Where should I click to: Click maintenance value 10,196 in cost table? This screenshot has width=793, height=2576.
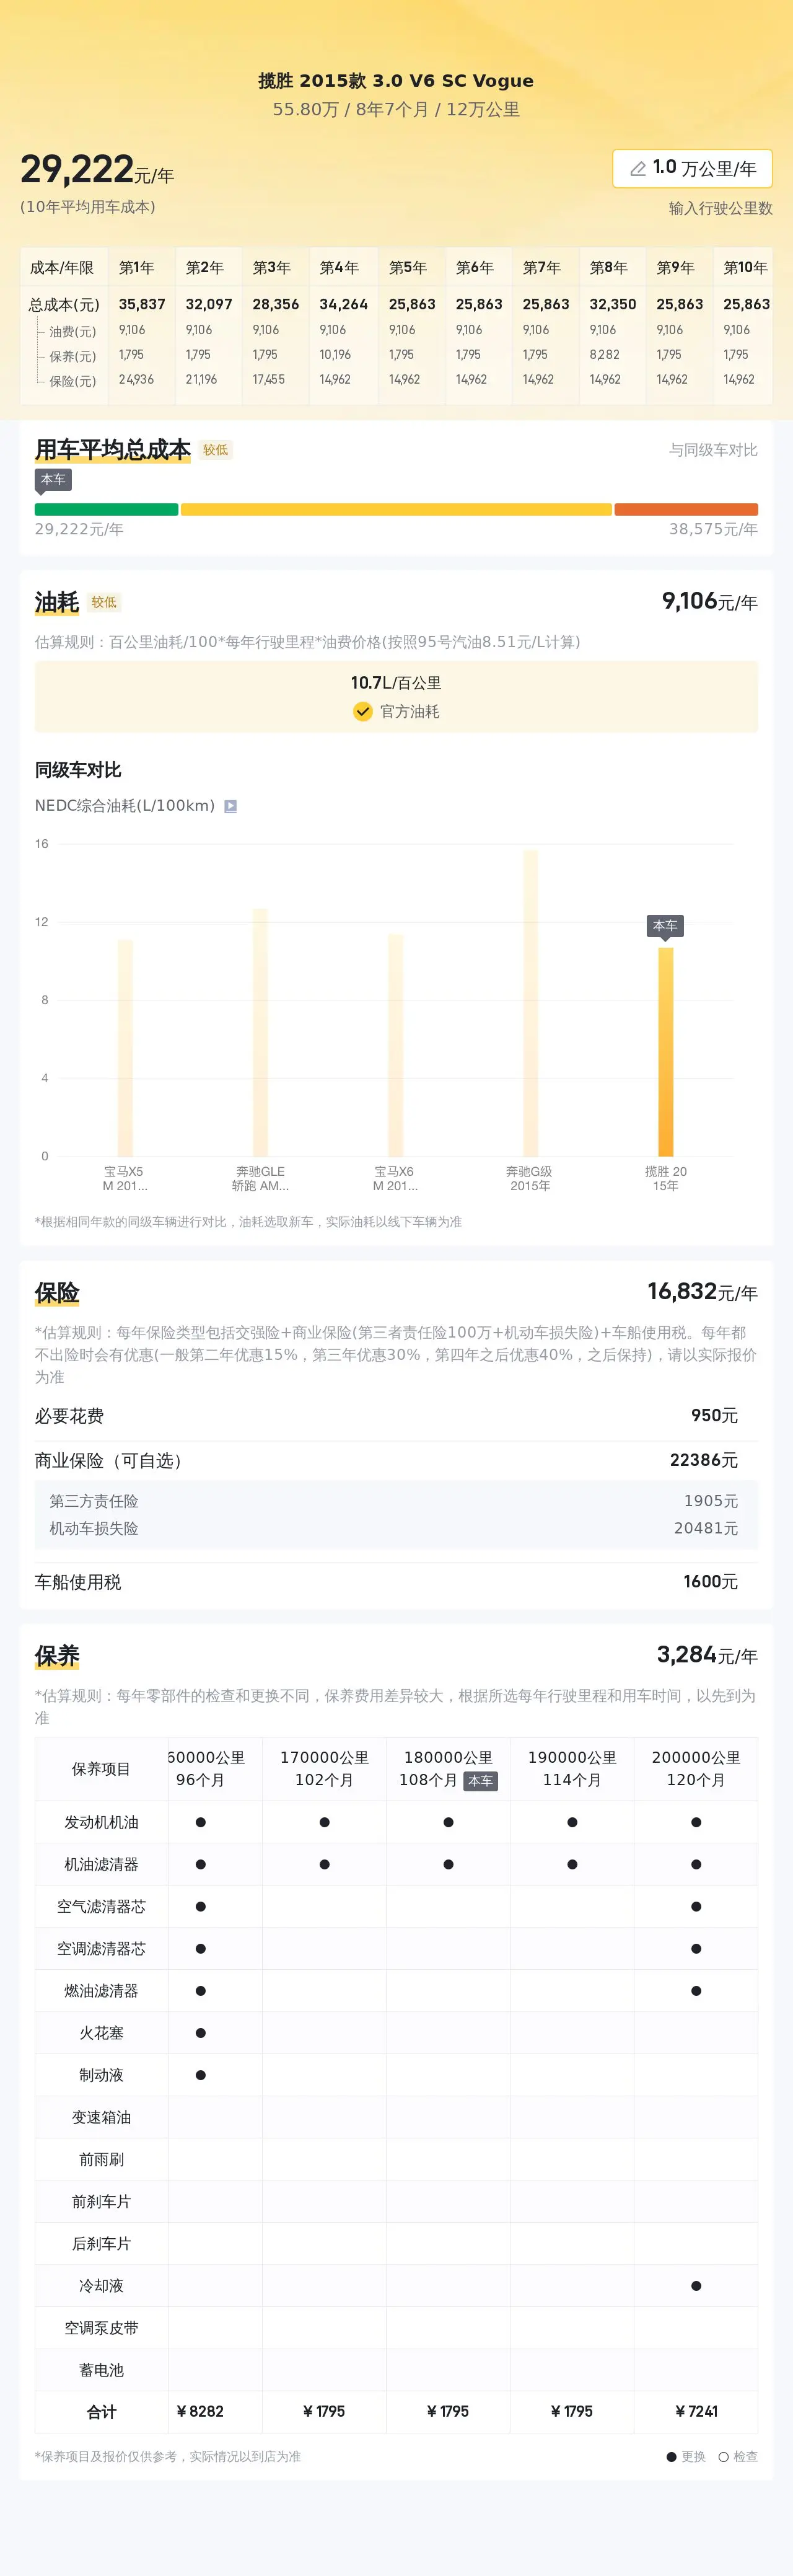pos(335,355)
